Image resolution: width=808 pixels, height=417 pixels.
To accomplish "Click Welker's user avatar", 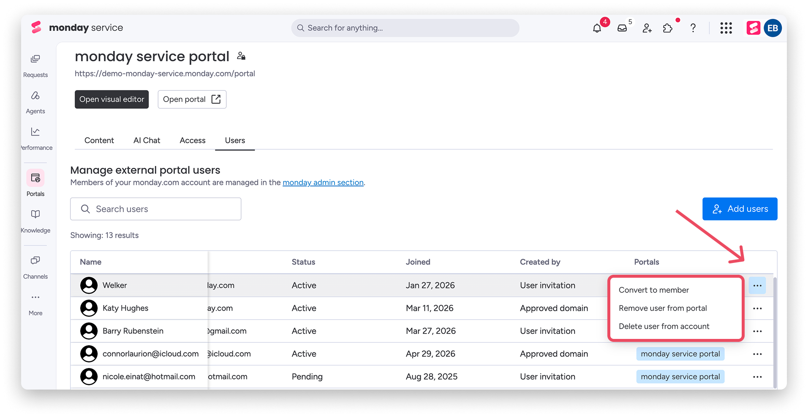I will (x=89, y=285).
